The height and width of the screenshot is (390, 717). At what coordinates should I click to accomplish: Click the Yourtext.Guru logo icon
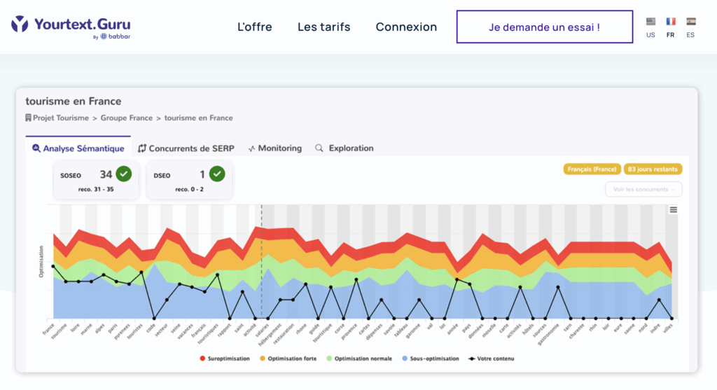(20, 24)
